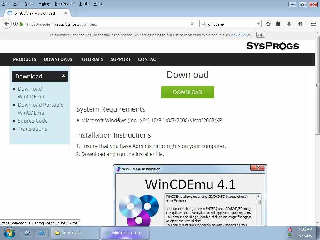Submit search with the arrow button

coord(258,24)
